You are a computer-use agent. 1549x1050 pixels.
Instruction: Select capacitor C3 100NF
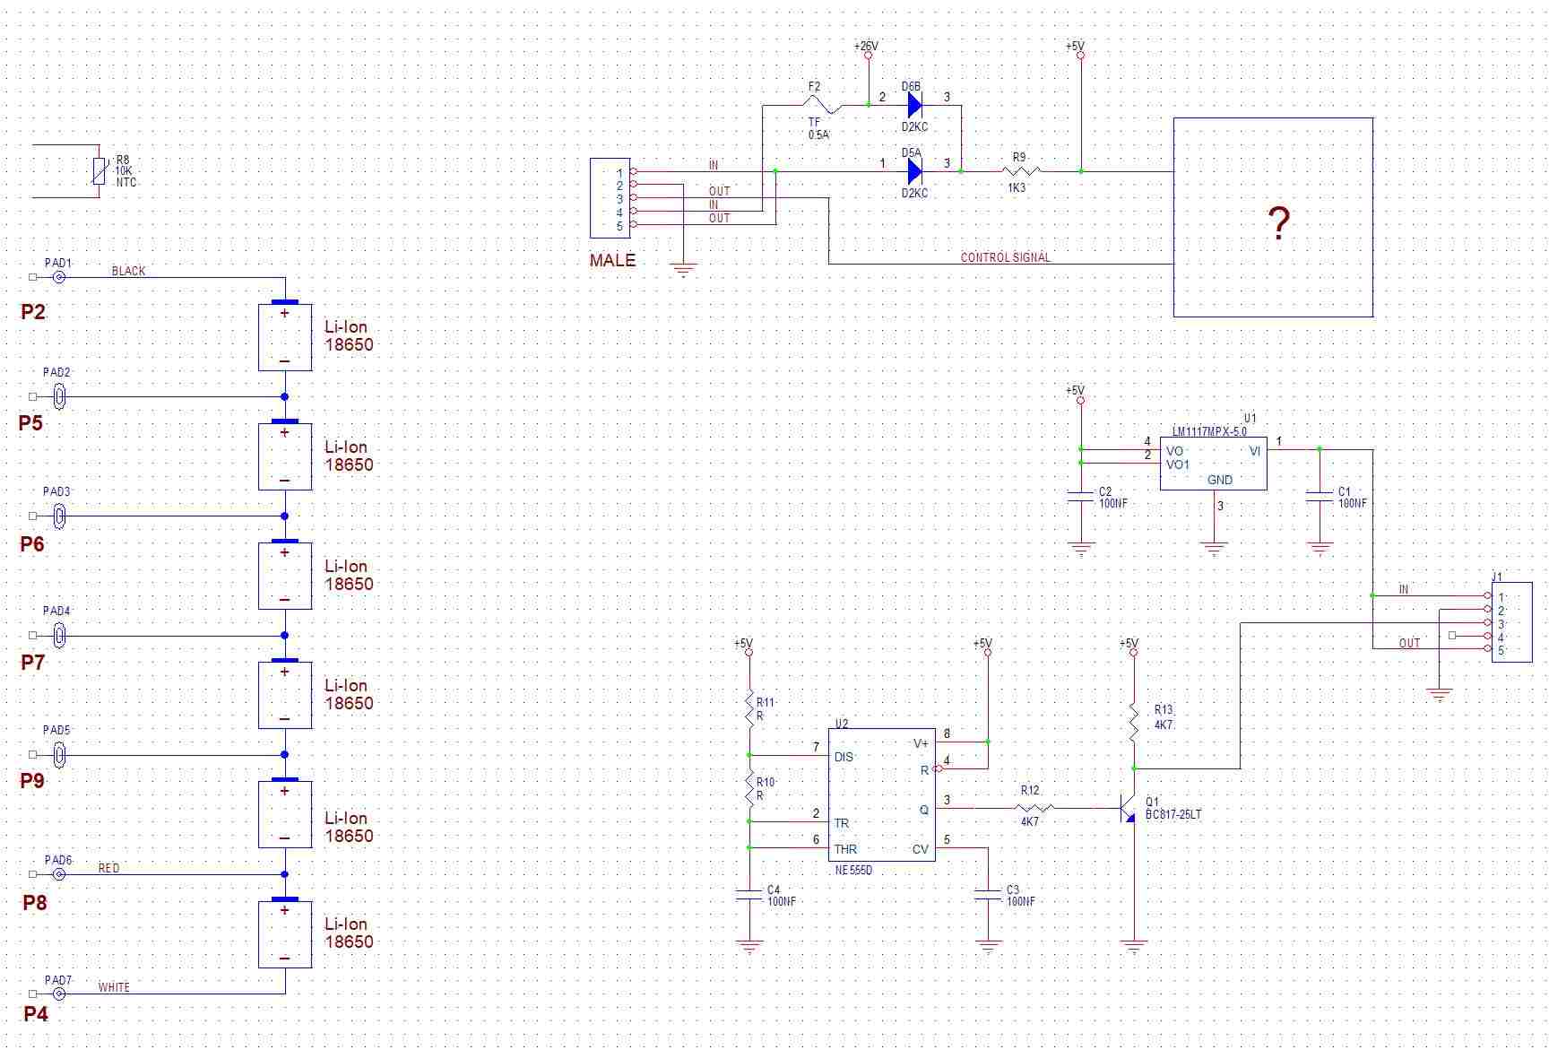coord(988,894)
